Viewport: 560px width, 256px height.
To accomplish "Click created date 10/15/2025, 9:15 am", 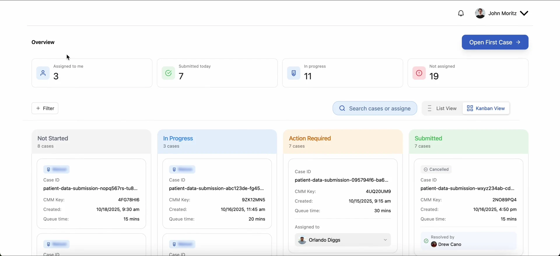I will 370,201.
